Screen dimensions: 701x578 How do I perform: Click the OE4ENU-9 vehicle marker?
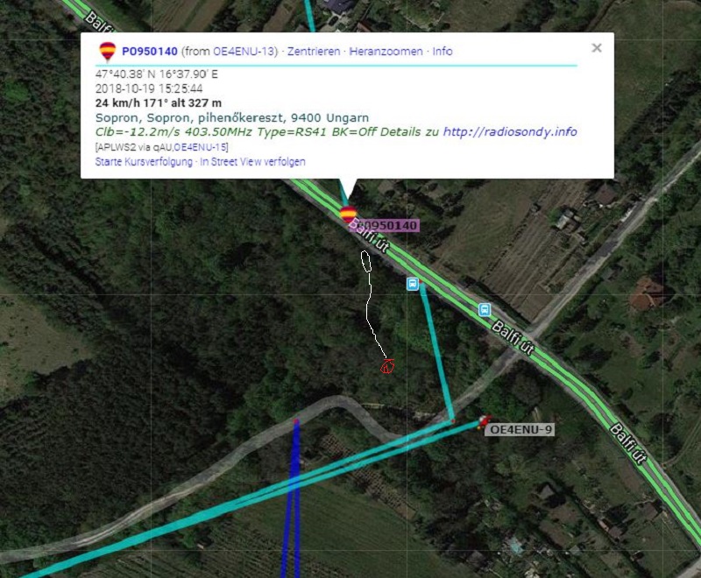click(484, 420)
